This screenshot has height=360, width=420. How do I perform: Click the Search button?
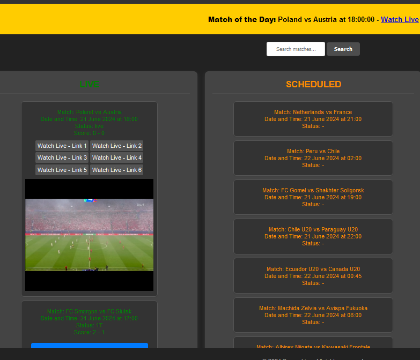[x=343, y=49]
